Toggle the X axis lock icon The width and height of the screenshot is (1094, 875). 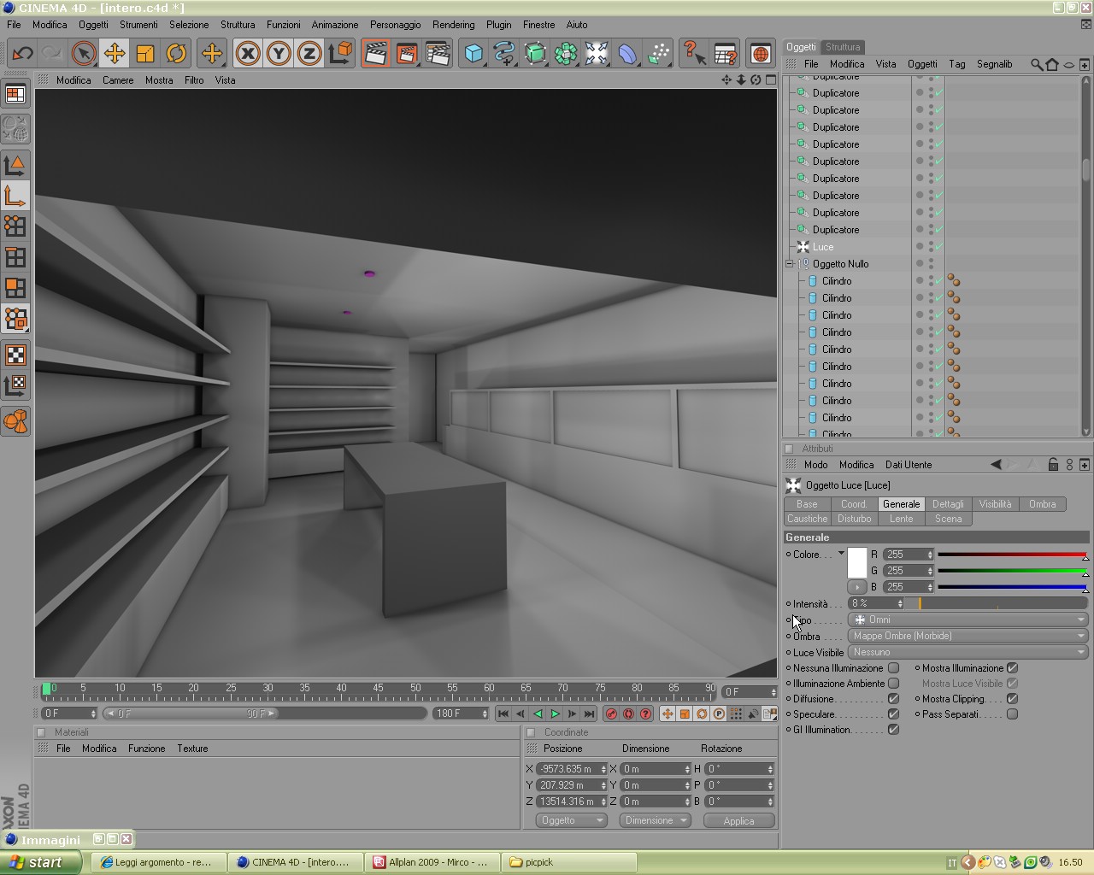tap(248, 54)
